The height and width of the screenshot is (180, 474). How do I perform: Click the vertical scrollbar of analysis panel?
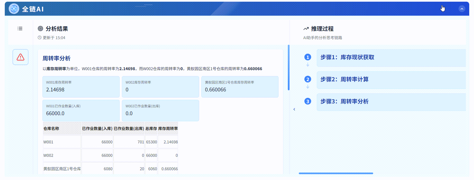coord(289,68)
